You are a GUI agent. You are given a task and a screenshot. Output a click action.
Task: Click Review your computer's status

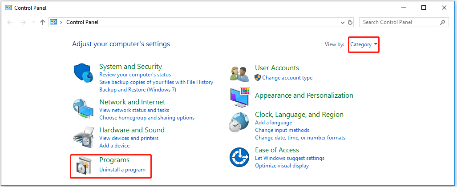click(135, 75)
